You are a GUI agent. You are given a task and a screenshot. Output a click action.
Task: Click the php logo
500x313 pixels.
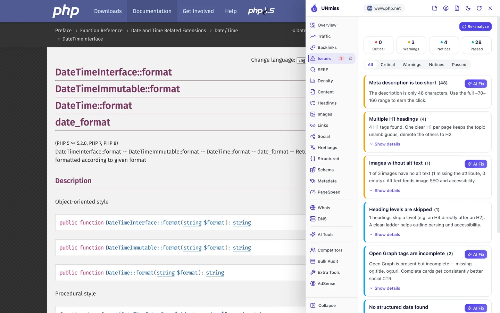66,11
